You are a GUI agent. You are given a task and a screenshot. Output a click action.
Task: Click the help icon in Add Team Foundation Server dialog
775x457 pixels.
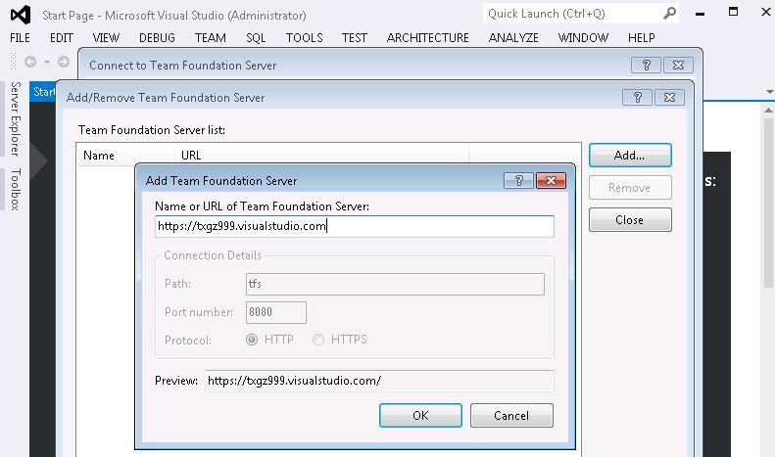click(x=518, y=181)
